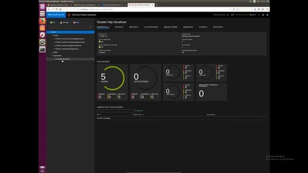Expand NamingService tree item
The width and height of the screenshot is (308, 173).
pyautogui.click(x=54, y=49)
